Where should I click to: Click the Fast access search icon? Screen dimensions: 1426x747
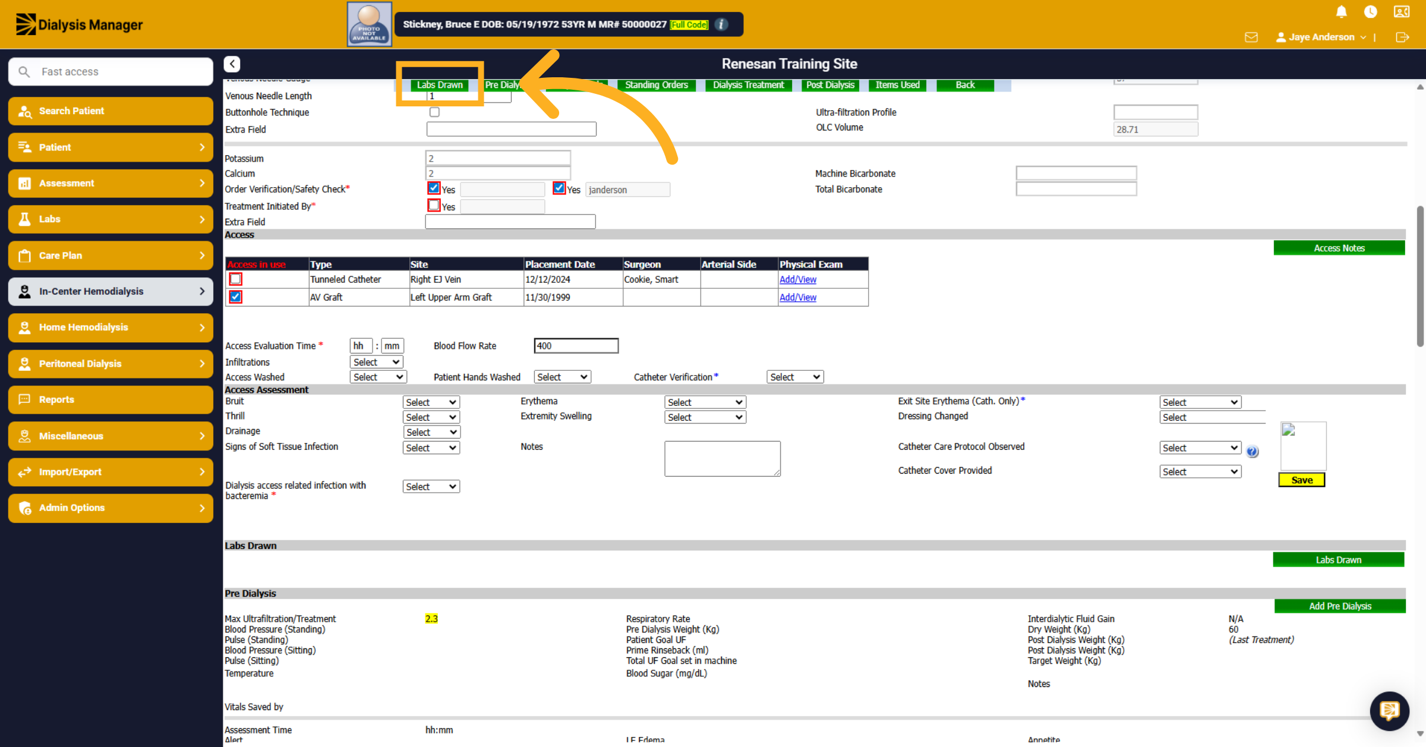pyautogui.click(x=24, y=71)
